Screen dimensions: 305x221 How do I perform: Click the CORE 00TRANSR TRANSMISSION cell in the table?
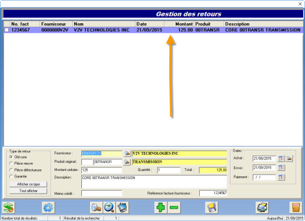(263, 30)
